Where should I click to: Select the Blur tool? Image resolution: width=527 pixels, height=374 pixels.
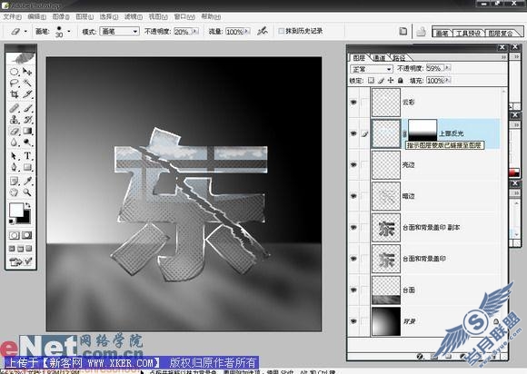(x=14, y=143)
